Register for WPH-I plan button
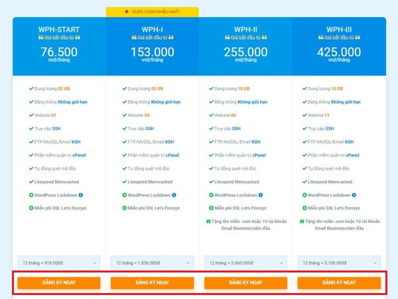This screenshot has height=299, width=398. [x=153, y=283]
